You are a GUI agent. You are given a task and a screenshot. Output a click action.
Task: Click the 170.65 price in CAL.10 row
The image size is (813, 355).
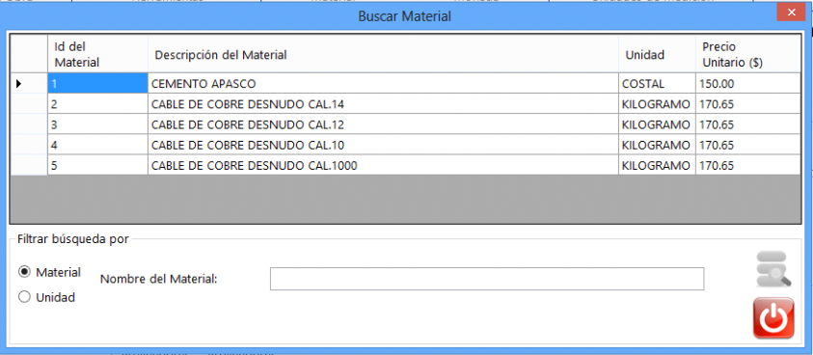[x=748, y=145]
